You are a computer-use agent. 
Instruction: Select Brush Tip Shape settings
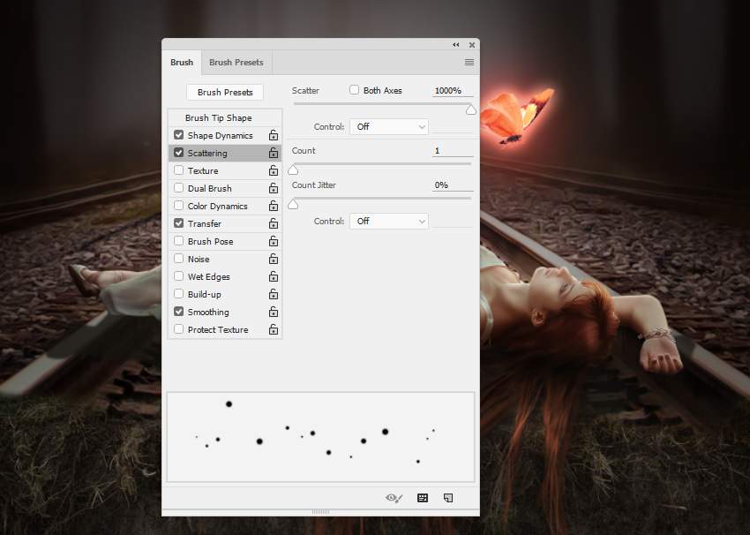coord(218,117)
